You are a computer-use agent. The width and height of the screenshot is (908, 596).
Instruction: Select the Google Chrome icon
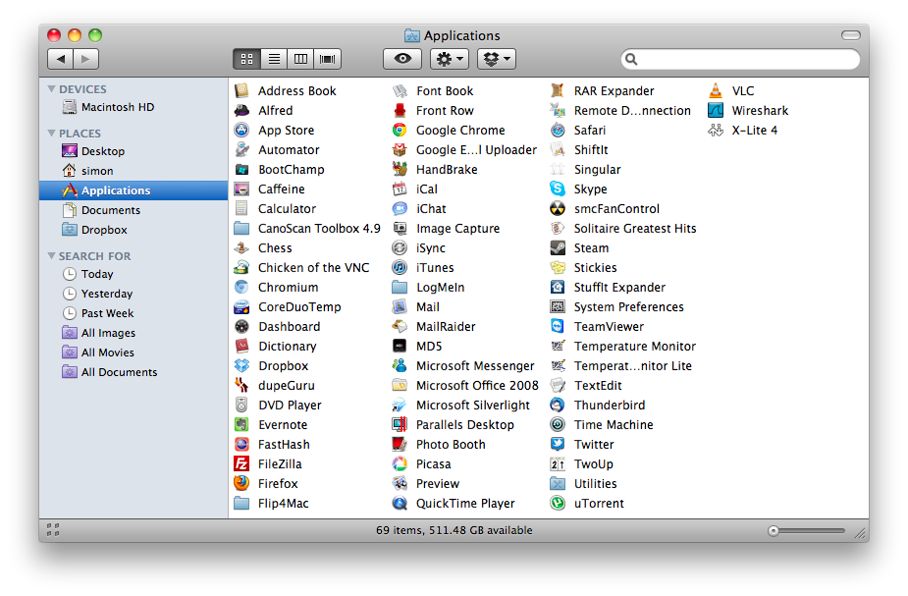click(400, 131)
